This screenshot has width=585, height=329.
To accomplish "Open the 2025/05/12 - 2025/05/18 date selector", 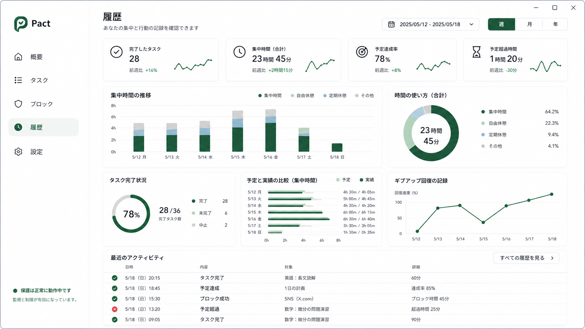I will tap(430, 24).
